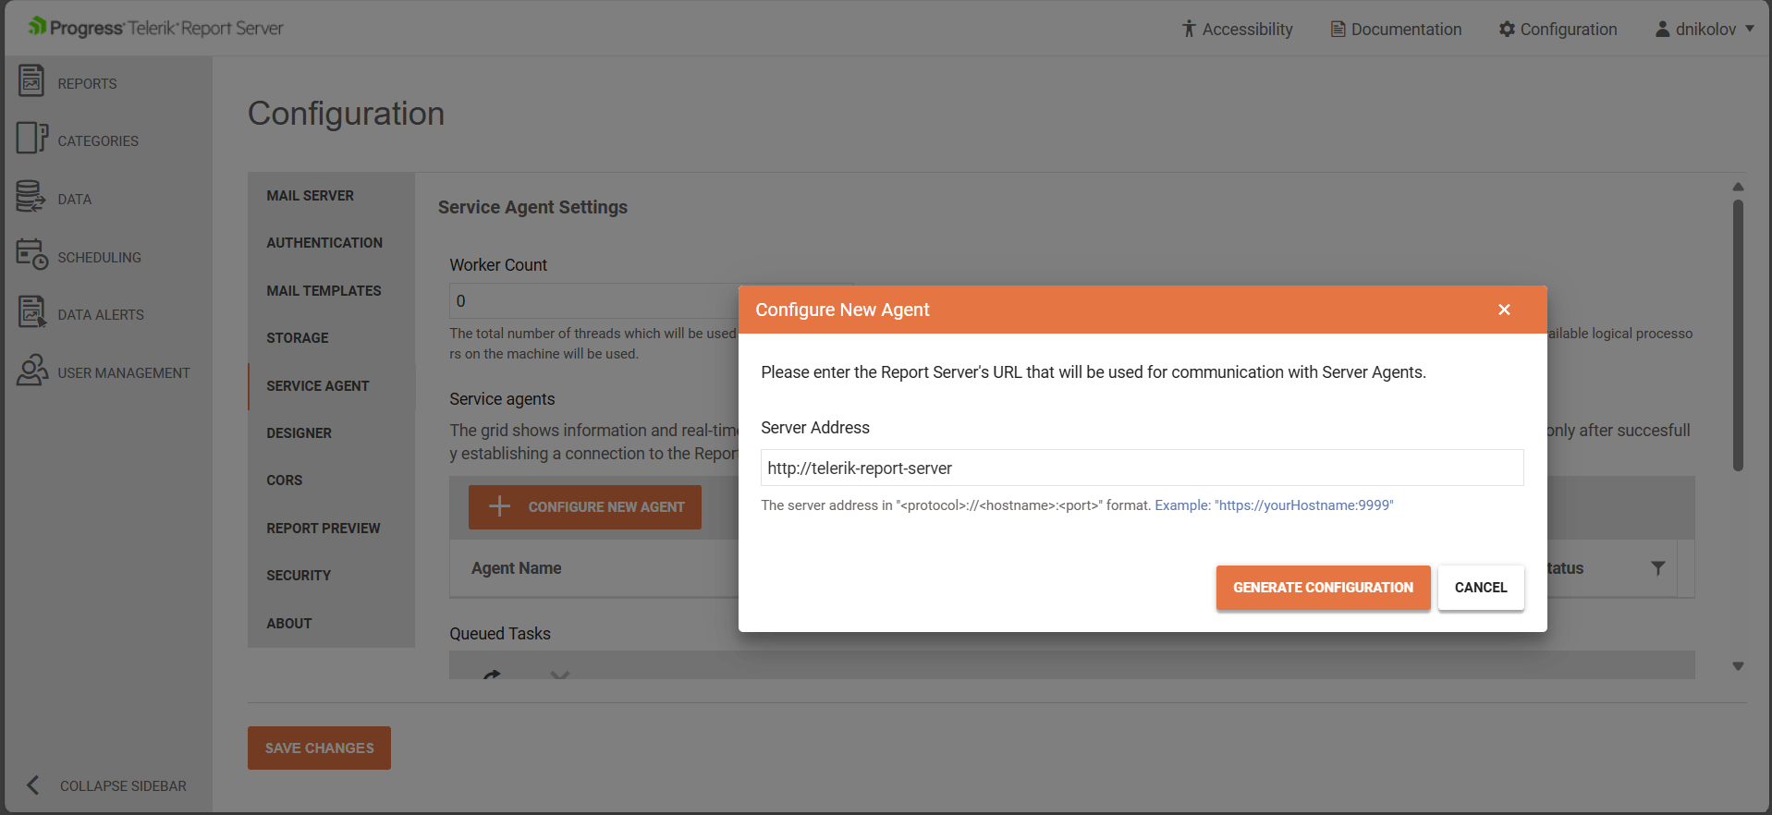Click the Collapse Sidebar label
The width and height of the screenshot is (1772, 815).
click(x=123, y=786)
